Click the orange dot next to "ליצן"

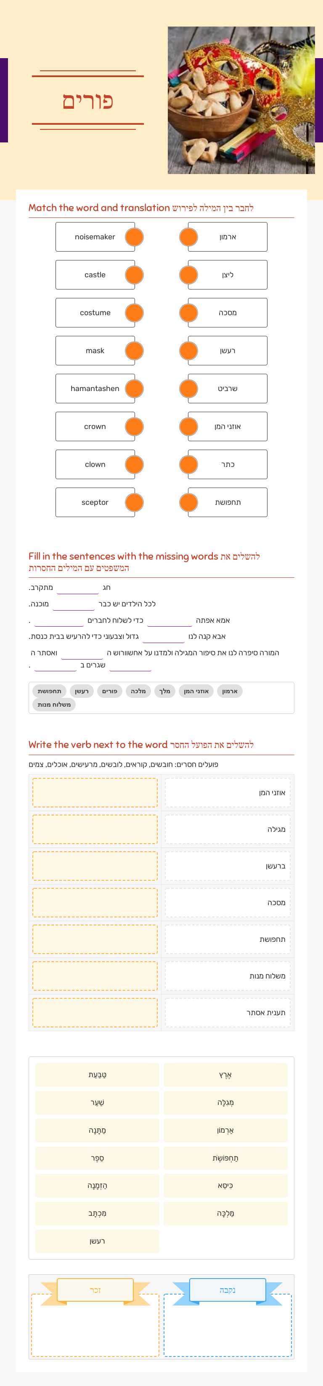tap(189, 274)
